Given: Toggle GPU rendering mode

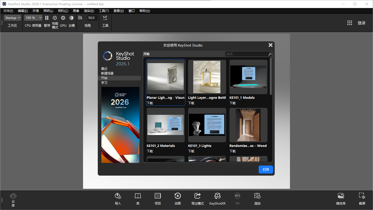Looking at the screenshot, I should coord(63,18).
